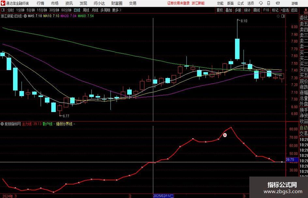Click the 2025/02/11 date marker on time axis
This screenshot has height=198, width=308.
(x=163, y=196)
